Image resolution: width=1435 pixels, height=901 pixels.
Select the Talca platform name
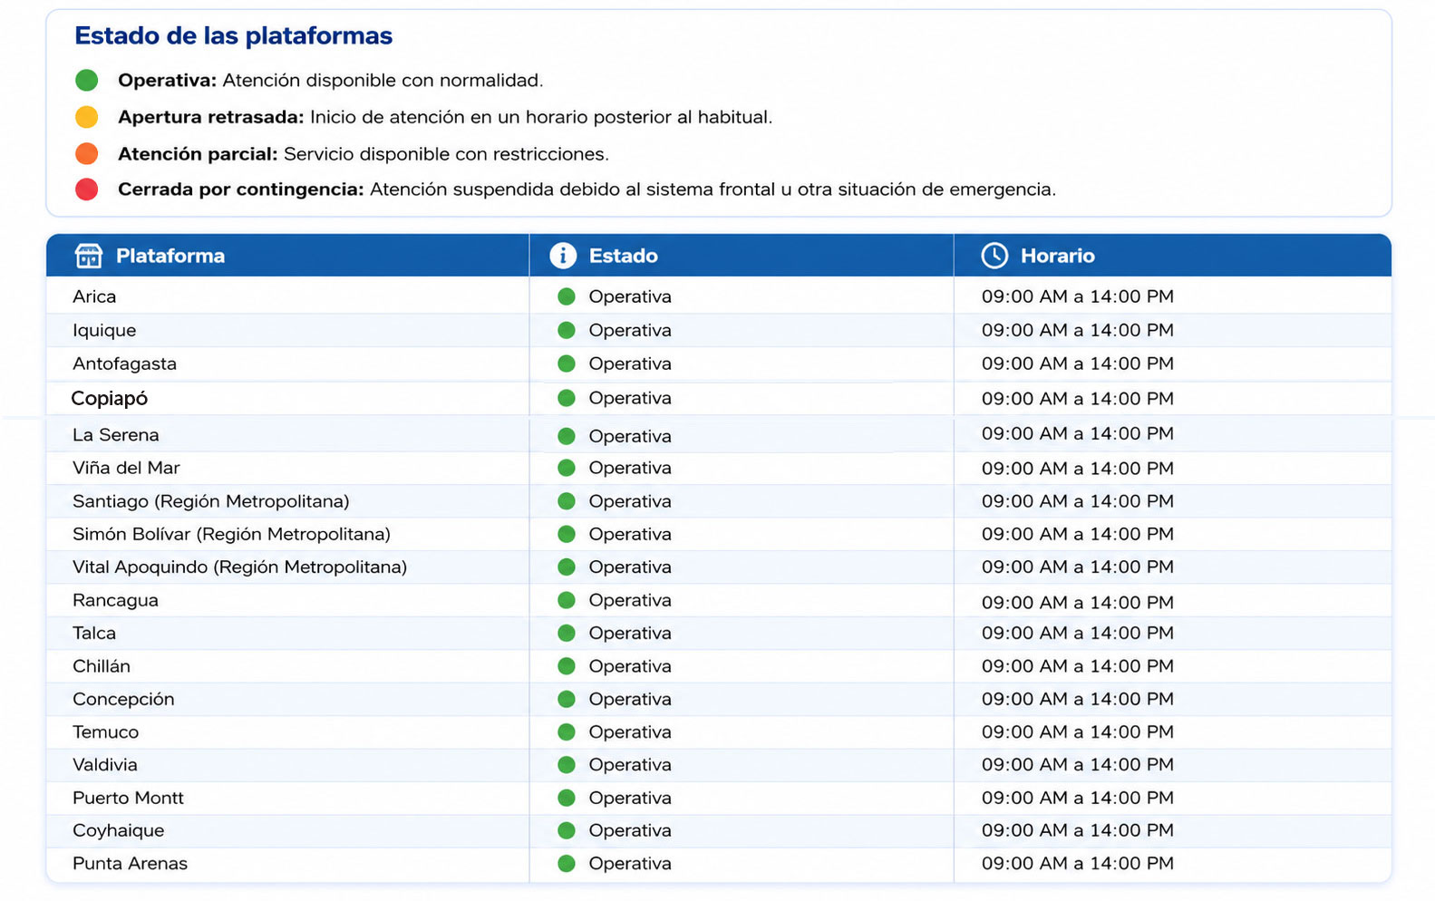pyautogui.click(x=94, y=633)
